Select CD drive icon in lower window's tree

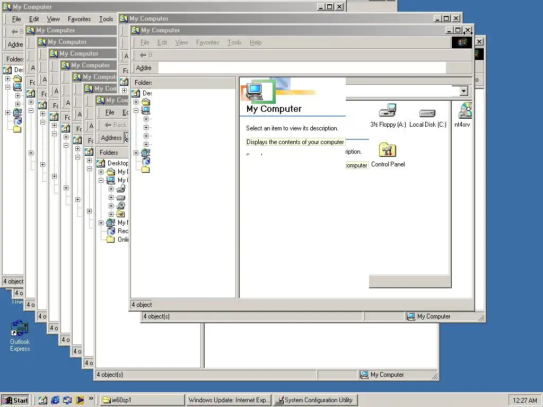pyautogui.click(x=121, y=206)
